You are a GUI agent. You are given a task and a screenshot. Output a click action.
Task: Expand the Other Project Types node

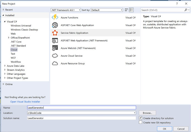pos(5,78)
